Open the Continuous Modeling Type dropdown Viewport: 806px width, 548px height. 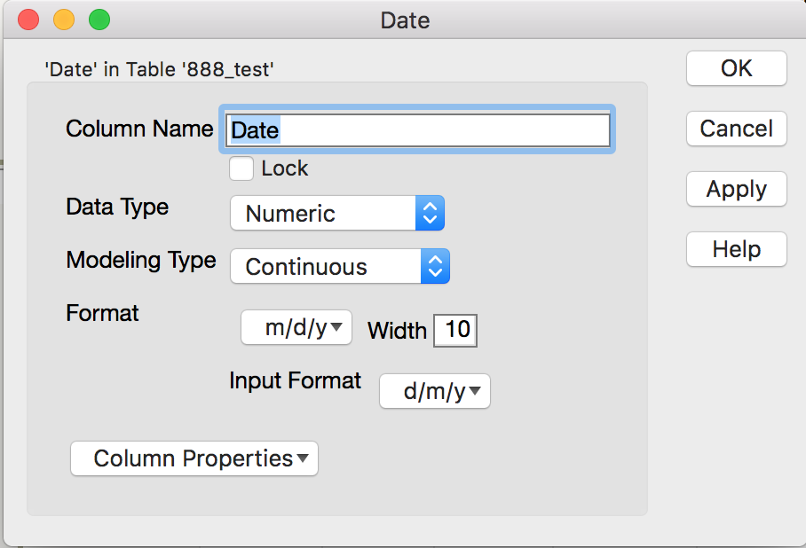point(339,267)
